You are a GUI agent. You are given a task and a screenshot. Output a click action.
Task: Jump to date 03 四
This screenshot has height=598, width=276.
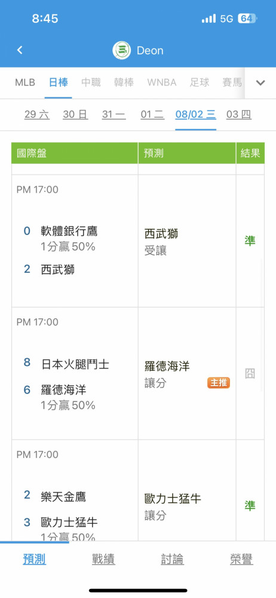coord(238,114)
